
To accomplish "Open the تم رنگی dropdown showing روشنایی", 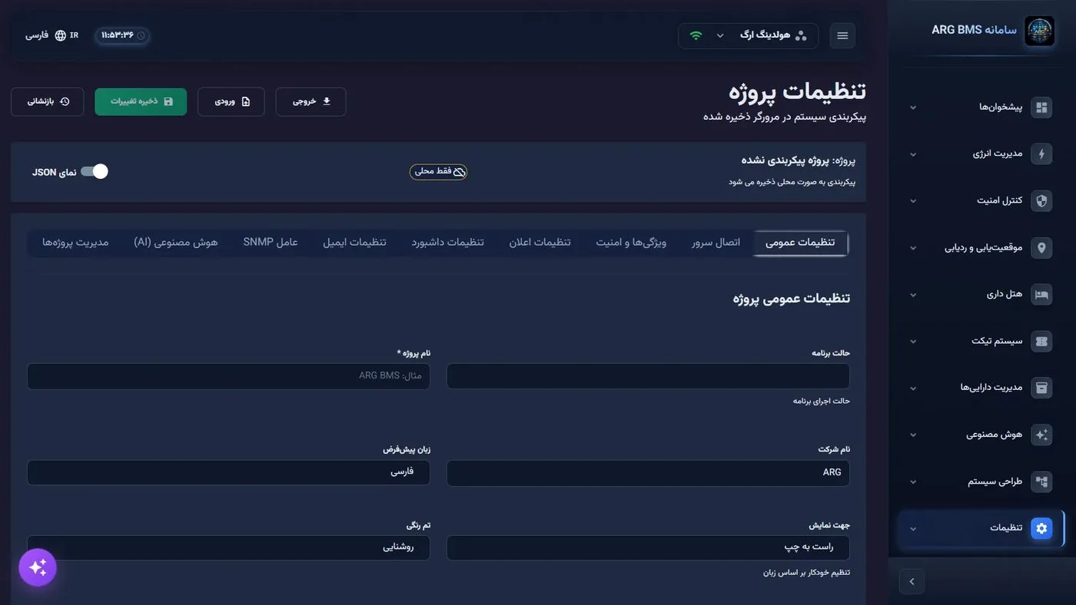I will tap(228, 547).
